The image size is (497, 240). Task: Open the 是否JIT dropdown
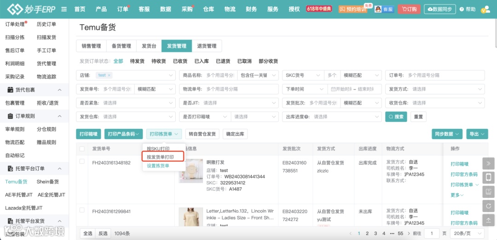(229, 103)
